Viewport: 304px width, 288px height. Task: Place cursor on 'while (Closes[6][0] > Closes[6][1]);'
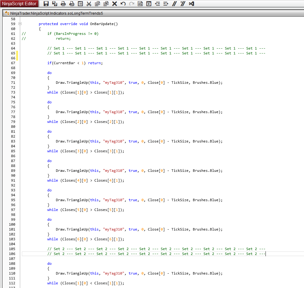pos(86,239)
